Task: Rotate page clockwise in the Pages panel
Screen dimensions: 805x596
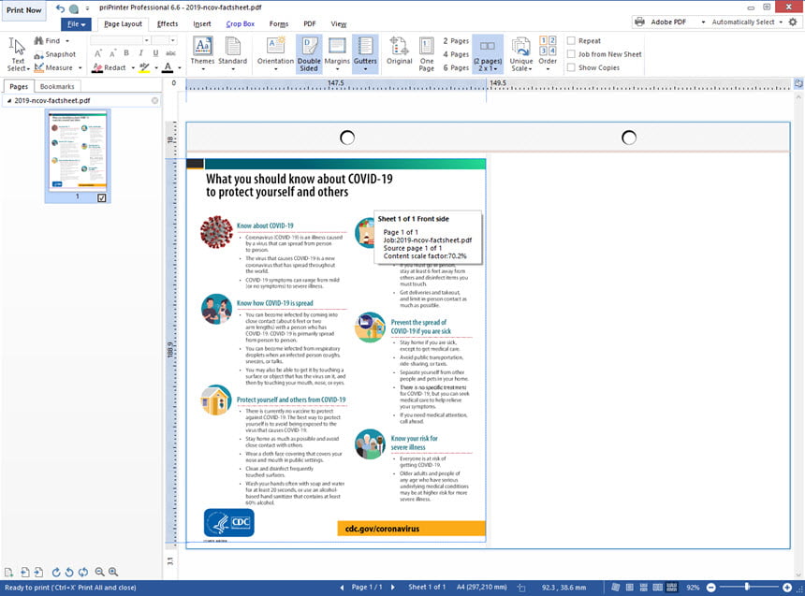Action: click(56, 572)
